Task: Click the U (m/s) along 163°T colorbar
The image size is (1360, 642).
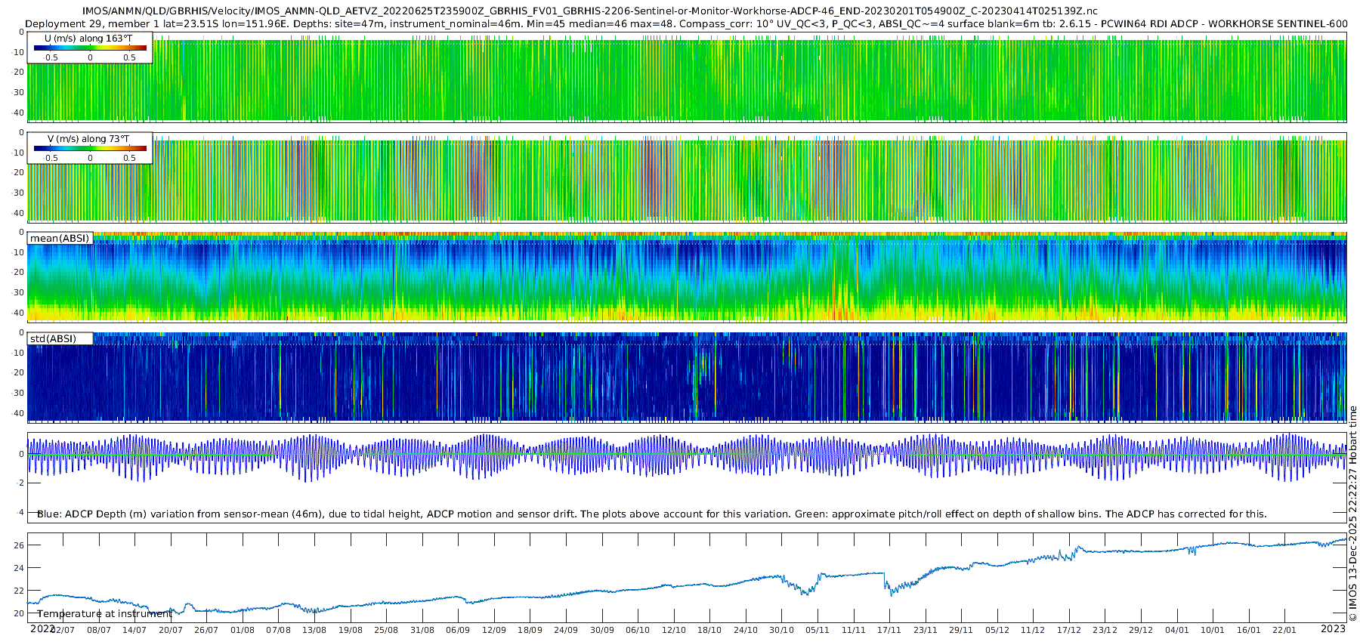Action: click(x=90, y=48)
